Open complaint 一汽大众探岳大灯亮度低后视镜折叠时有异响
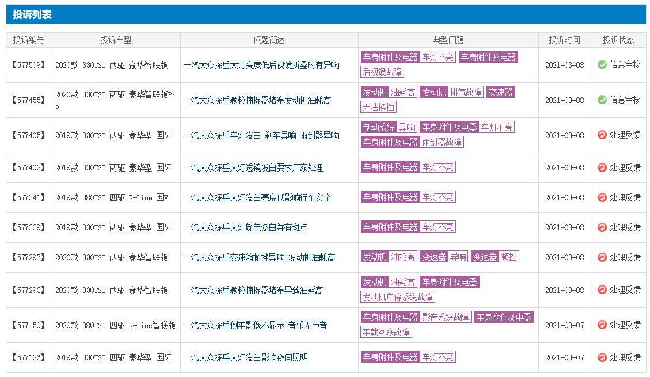The image size is (650, 377). (261, 65)
